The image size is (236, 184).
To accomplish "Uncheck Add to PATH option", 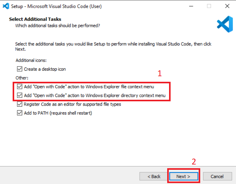I will pos(19,113).
